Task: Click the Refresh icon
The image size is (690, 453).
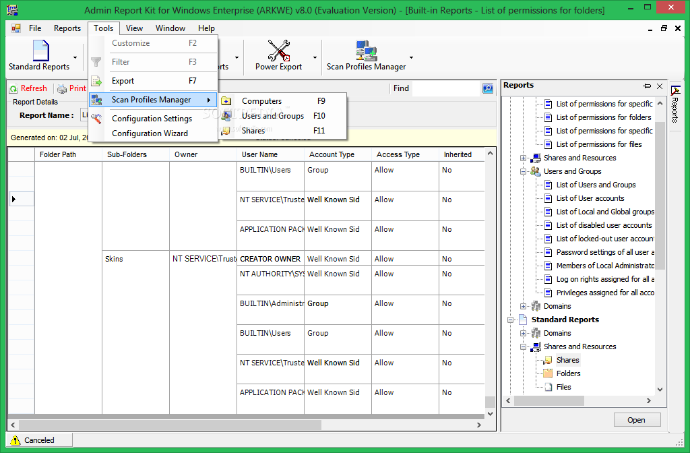Action: coord(14,88)
